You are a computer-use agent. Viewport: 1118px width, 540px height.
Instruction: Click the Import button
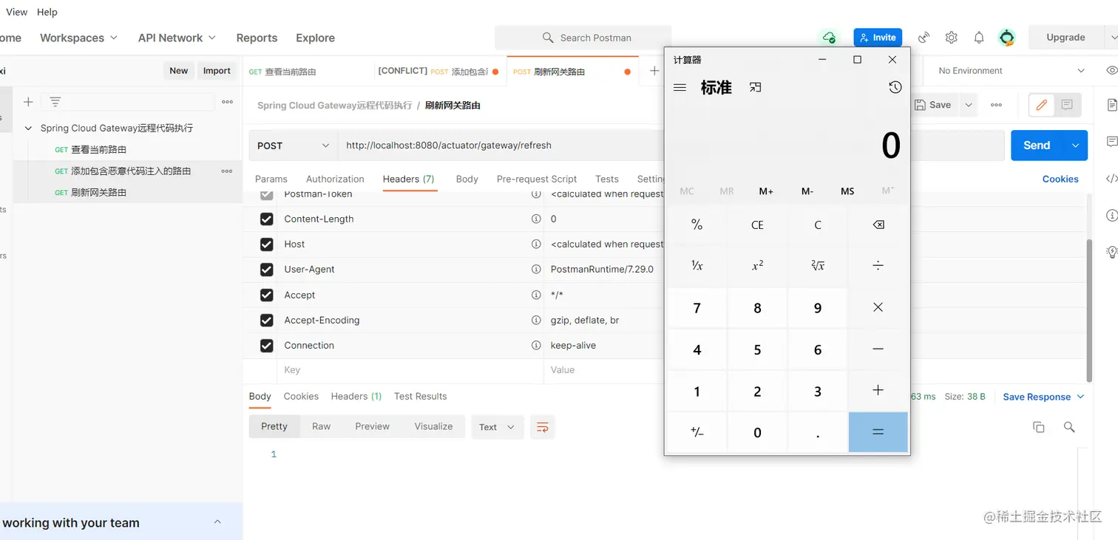[x=217, y=71]
